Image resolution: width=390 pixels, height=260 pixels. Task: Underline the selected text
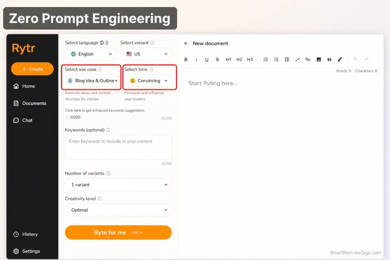[207, 59]
